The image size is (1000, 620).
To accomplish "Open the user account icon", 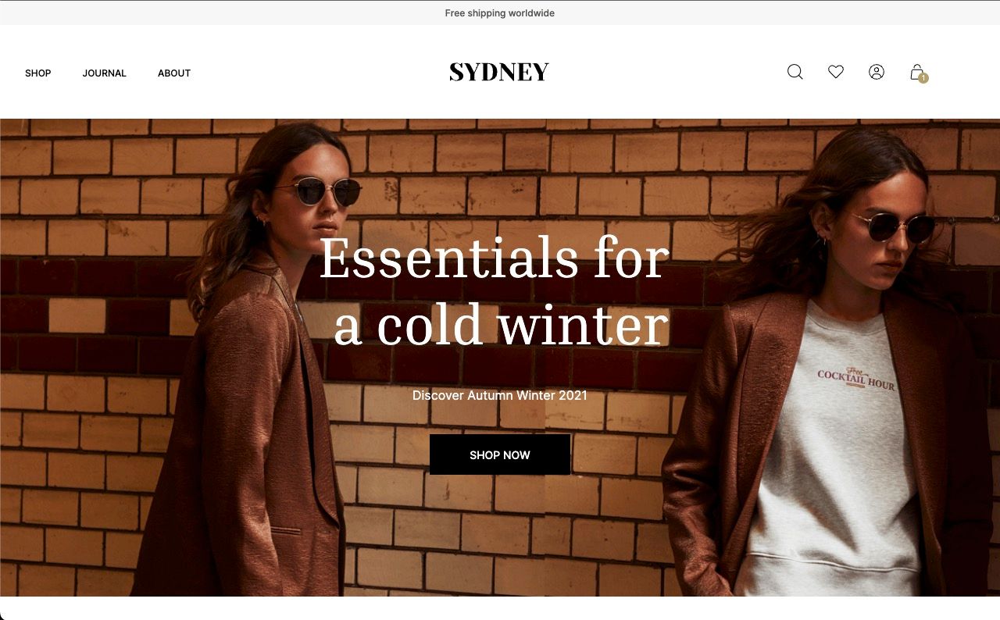I will (x=877, y=72).
